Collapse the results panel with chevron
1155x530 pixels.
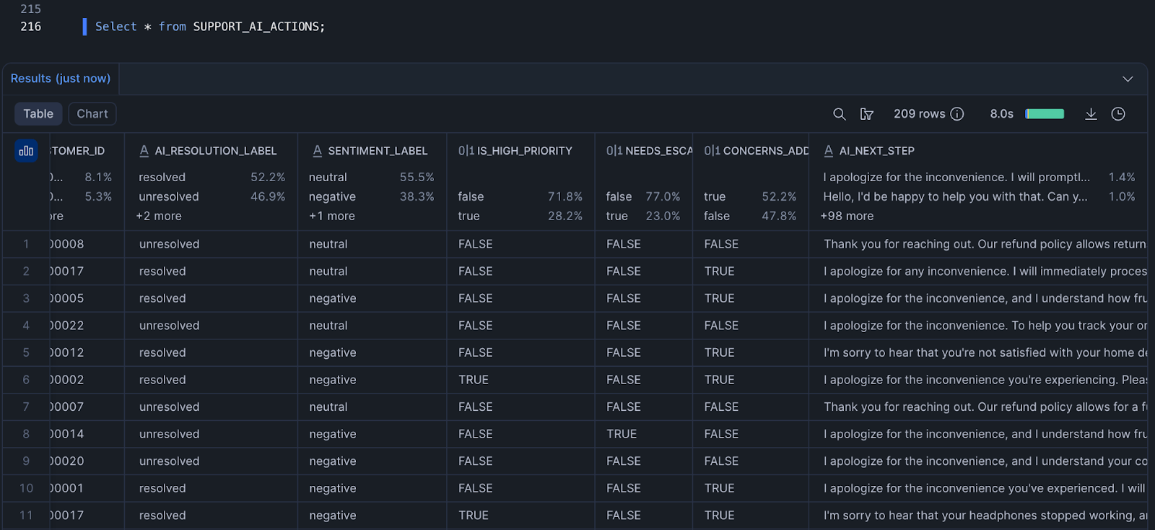point(1128,79)
